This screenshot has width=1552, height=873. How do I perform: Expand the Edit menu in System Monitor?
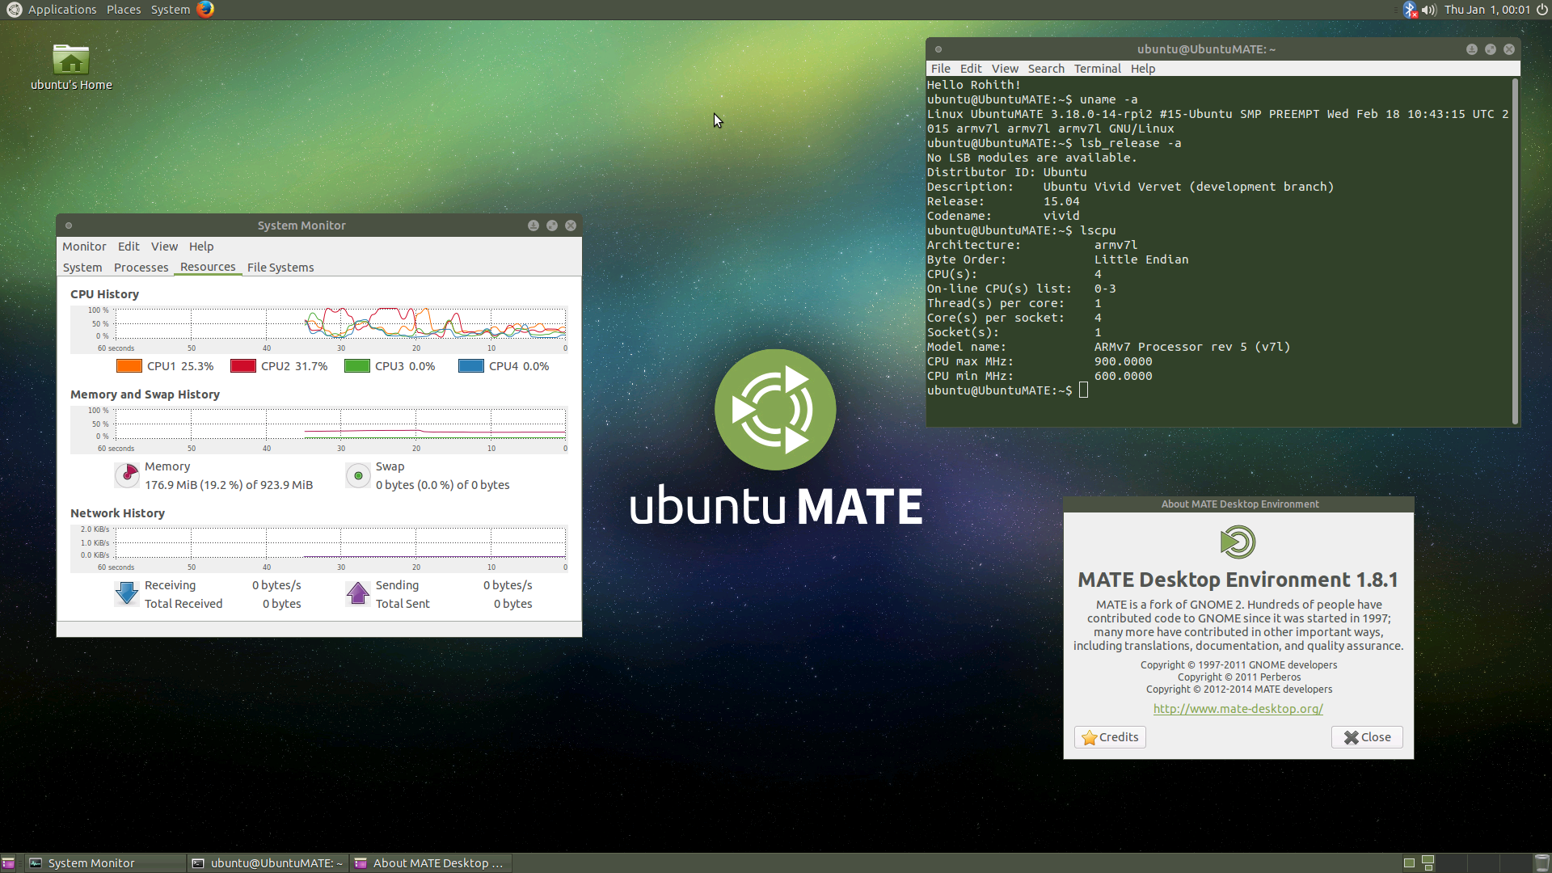click(x=128, y=247)
